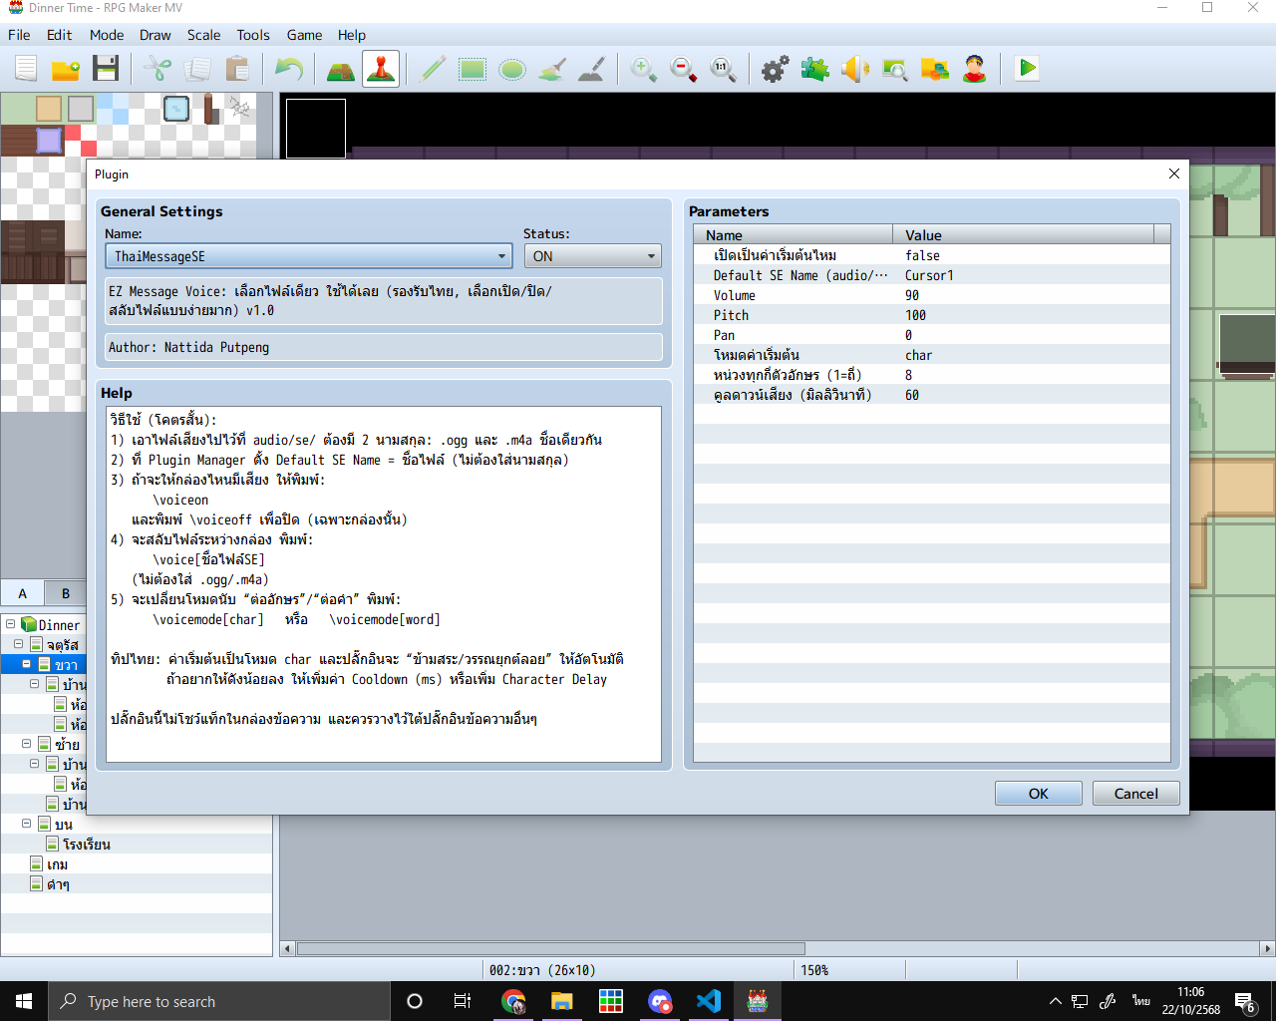This screenshot has height=1021, width=1276.
Task: Select the Rectangle draw tool
Action: [x=473, y=69]
